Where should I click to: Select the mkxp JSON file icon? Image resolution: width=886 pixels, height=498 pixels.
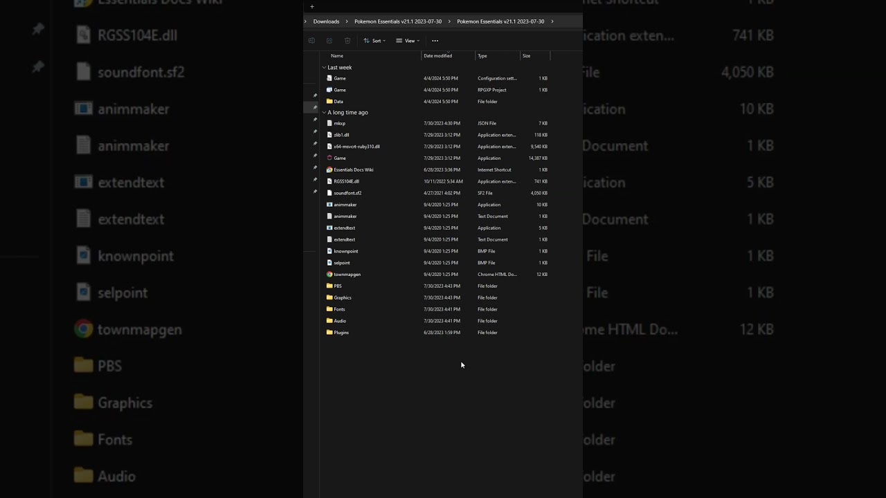tap(329, 123)
